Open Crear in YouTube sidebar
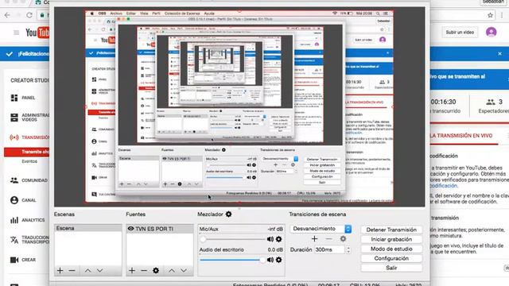This screenshot has height=286, width=509. click(23, 260)
